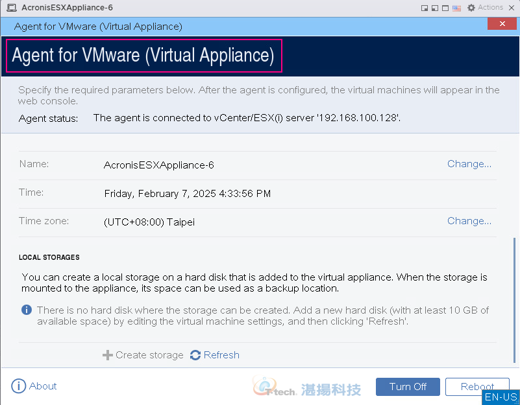Image resolution: width=520 pixels, height=405 pixels.
Task: Click the computer icon beside AcronisESXAppliance-6
Action: (x=12, y=8)
